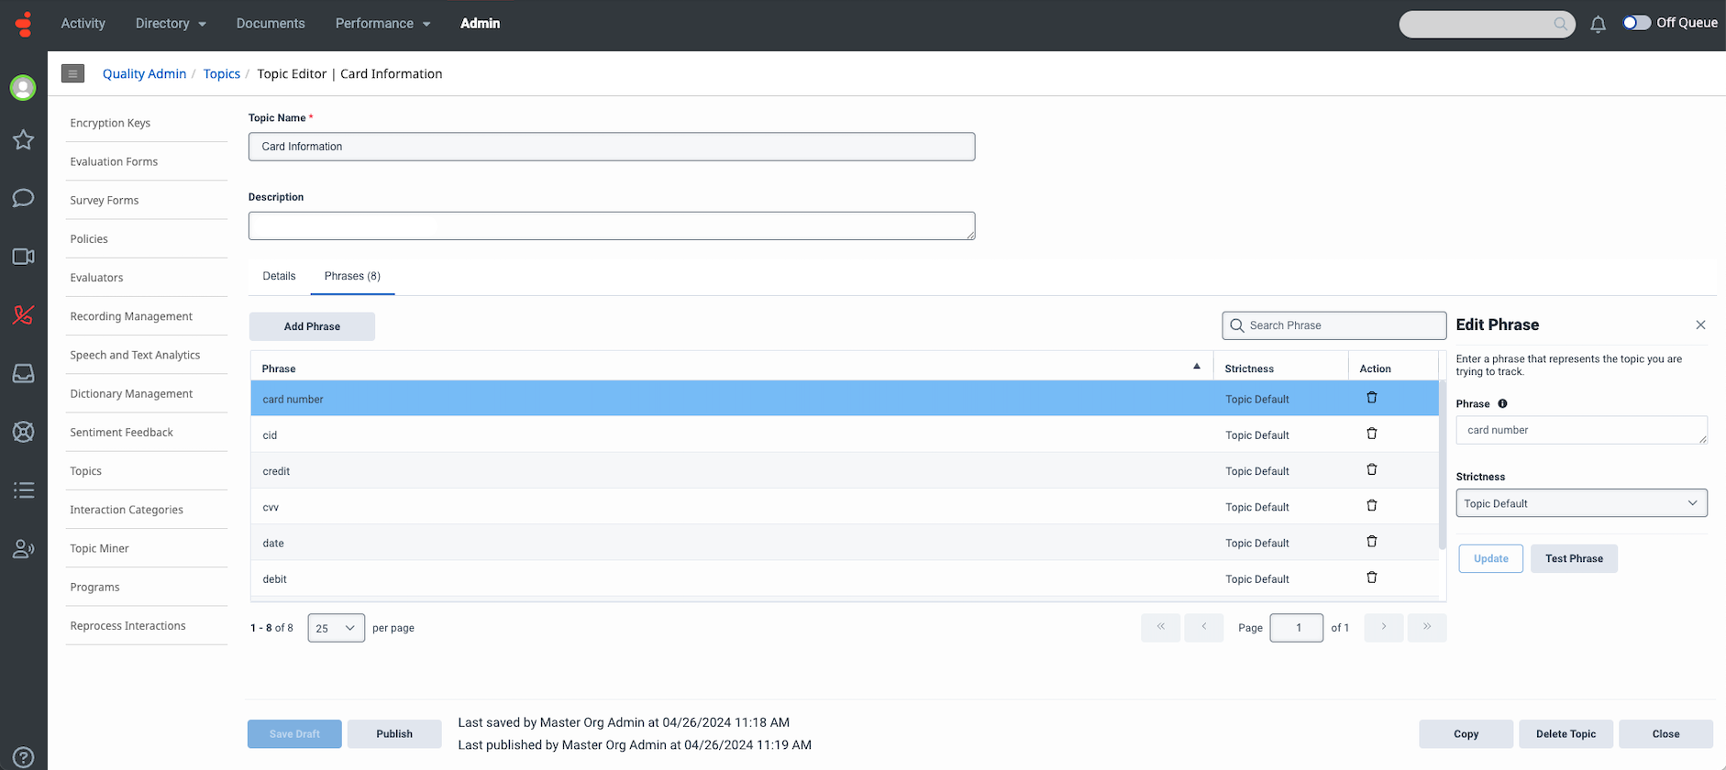Open the Directory dropdown menu
Image resolution: width=1726 pixels, height=770 pixels.
(x=171, y=24)
